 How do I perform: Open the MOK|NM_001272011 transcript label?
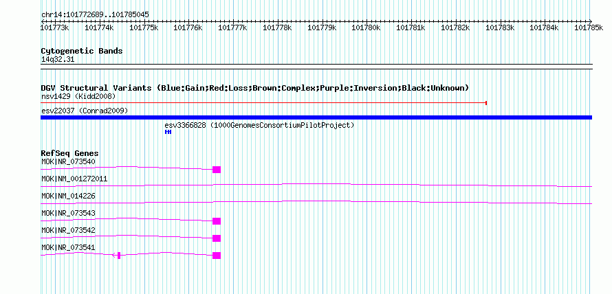coord(74,179)
